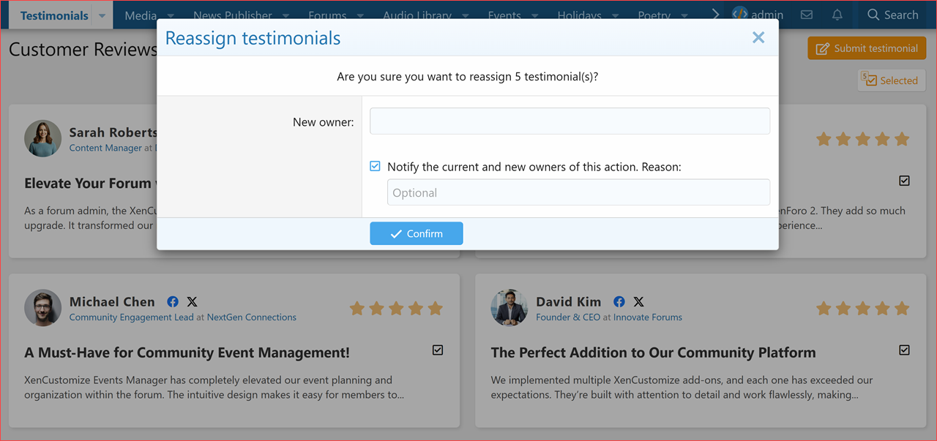Click the New owner input field
The height and width of the screenshot is (441, 937).
tap(570, 121)
